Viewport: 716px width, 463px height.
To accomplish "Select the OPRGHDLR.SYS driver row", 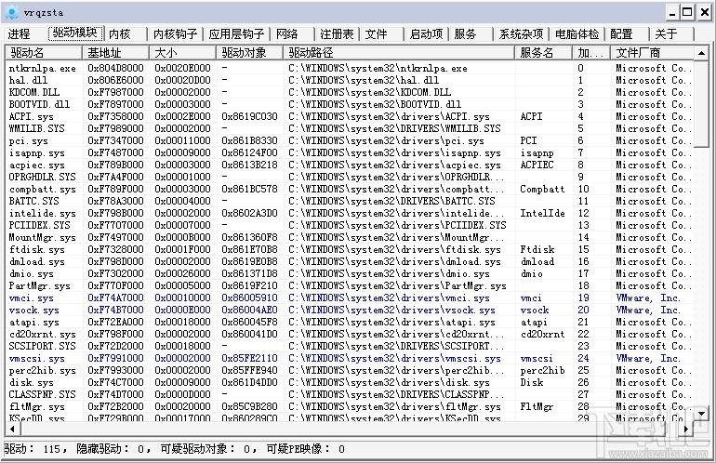I will [350, 177].
